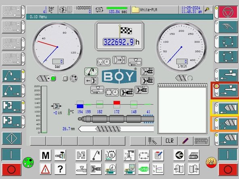Click the pencil edit softkey
The image size is (239, 179).
pyautogui.click(x=185, y=141)
